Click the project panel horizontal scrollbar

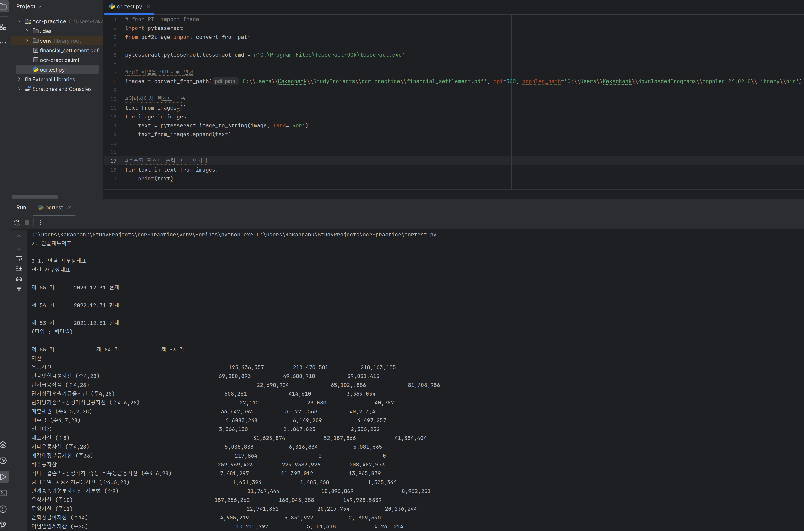pyautogui.click(x=35, y=197)
